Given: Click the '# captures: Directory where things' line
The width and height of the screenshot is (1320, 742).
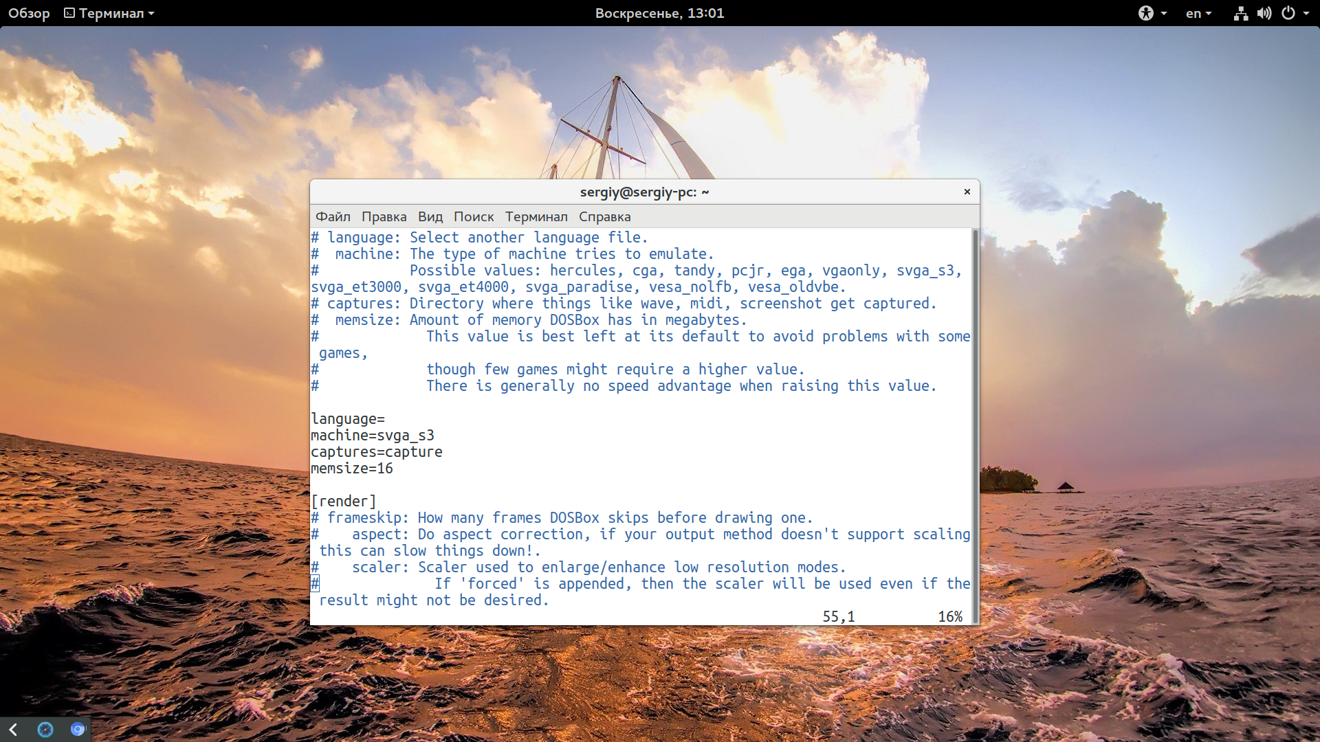Looking at the screenshot, I should click(624, 304).
